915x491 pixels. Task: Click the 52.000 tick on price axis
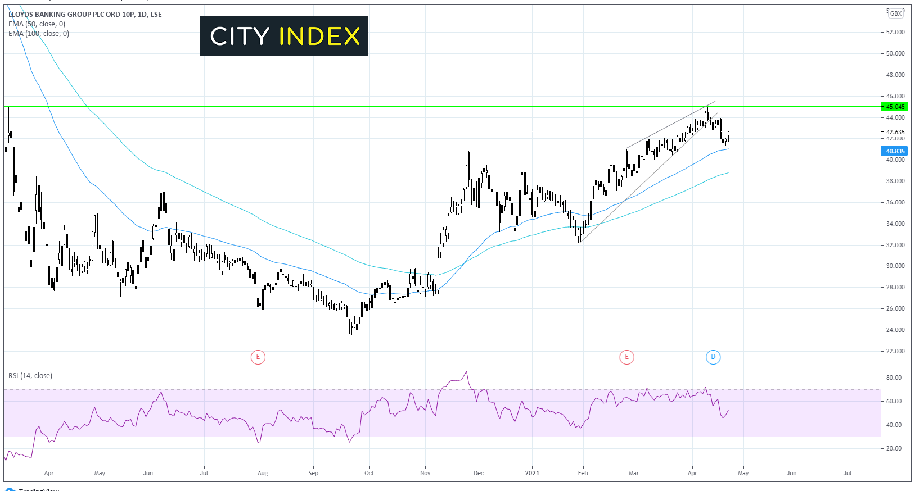pos(895,32)
